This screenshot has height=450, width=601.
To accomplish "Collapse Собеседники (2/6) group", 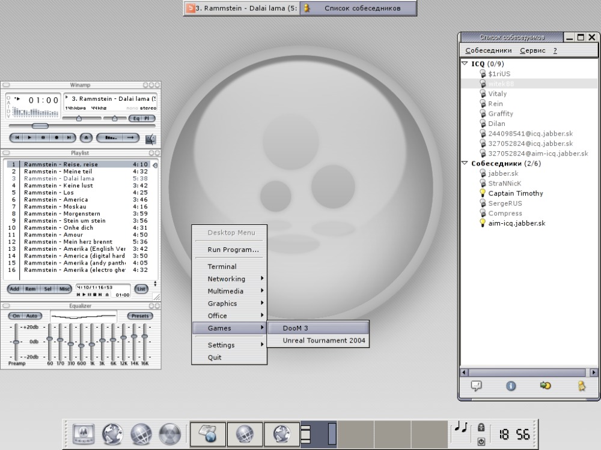I will pos(465,163).
